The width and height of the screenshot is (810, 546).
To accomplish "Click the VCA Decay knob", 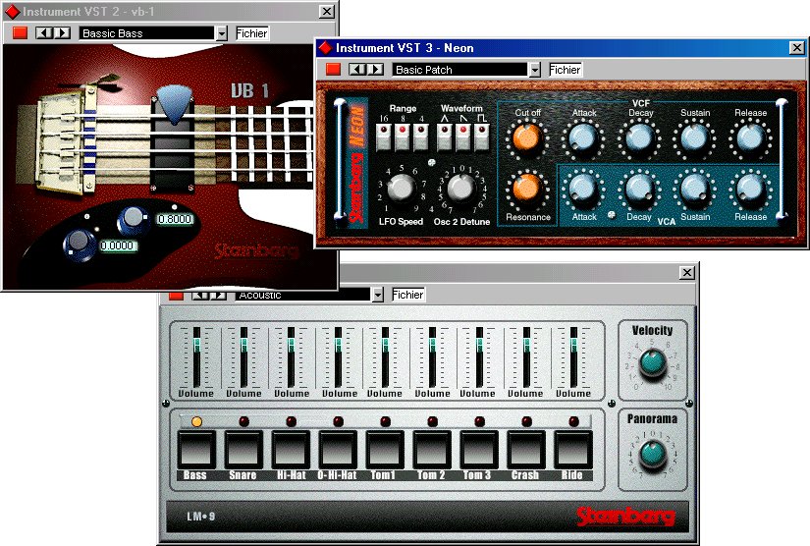I will (639, 188).
